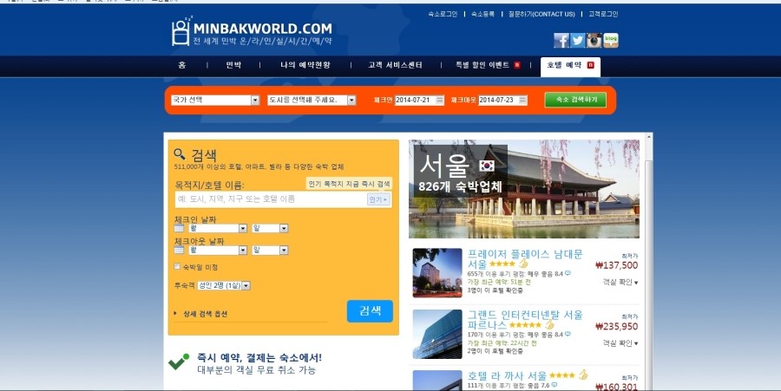Click the ₩235,950 price

617,327
